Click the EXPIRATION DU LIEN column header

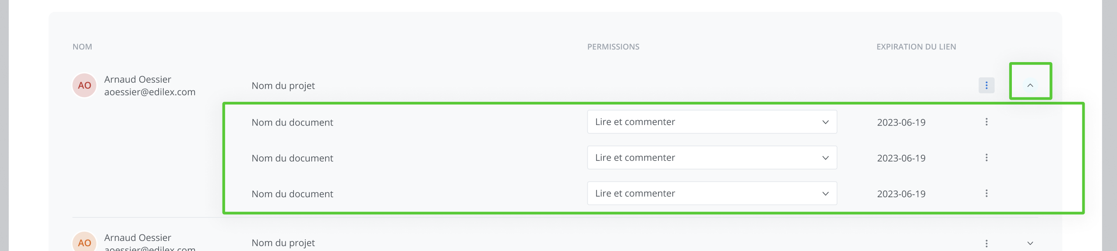click(x=916, y=47)
